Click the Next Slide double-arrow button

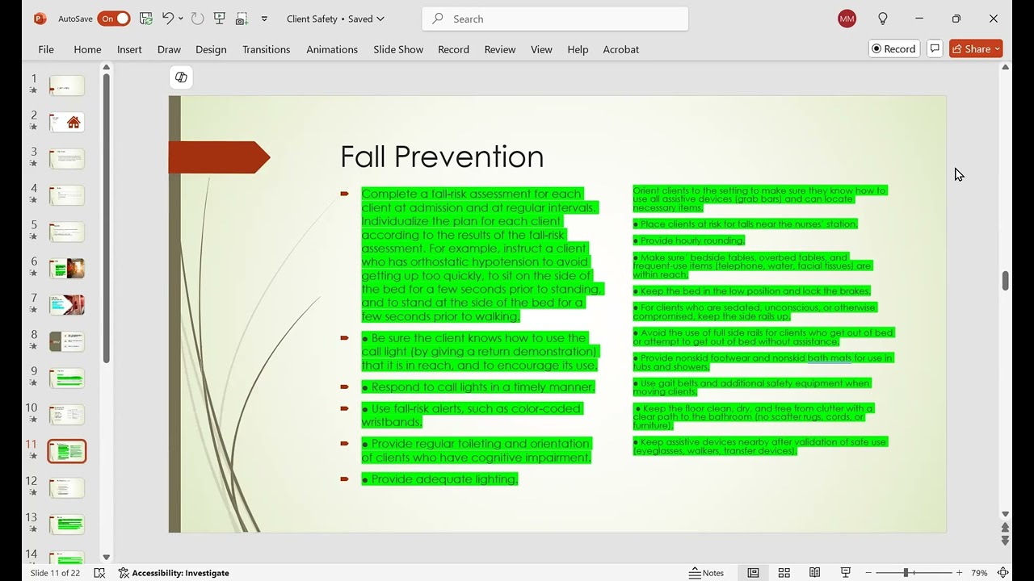1005,541
